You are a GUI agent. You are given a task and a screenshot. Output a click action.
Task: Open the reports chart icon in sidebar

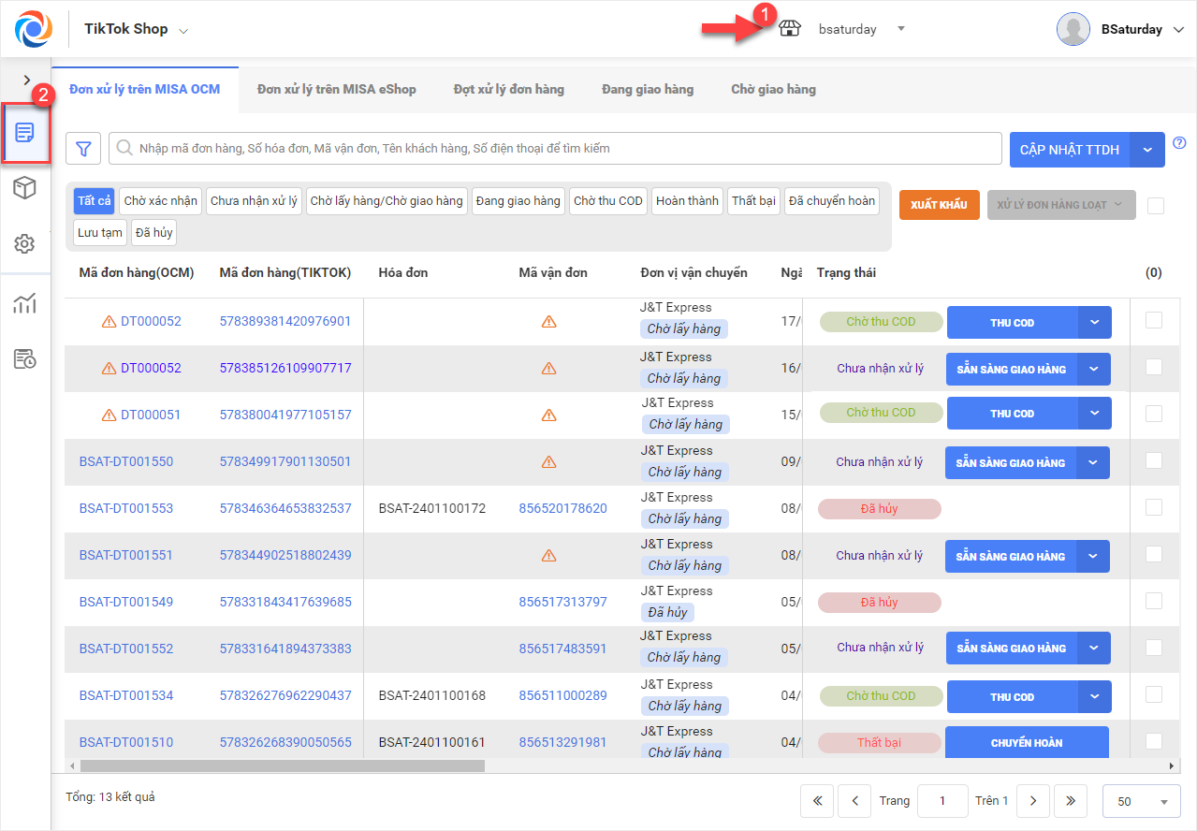click(25, 303)
